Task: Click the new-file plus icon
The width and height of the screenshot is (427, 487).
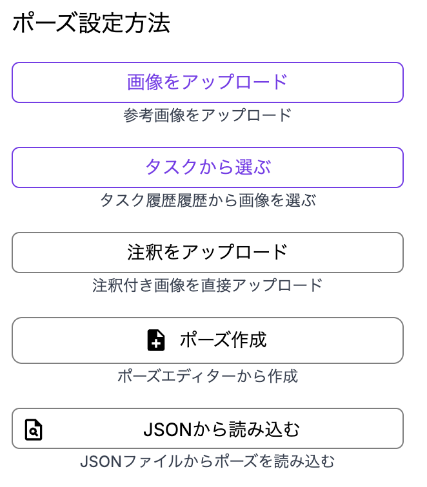Action: pyautogui.click(x=156, y=340)
